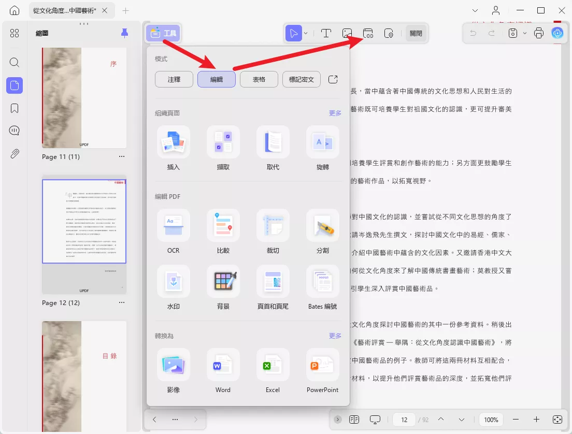Open the 裁切 crop tool

273,232
